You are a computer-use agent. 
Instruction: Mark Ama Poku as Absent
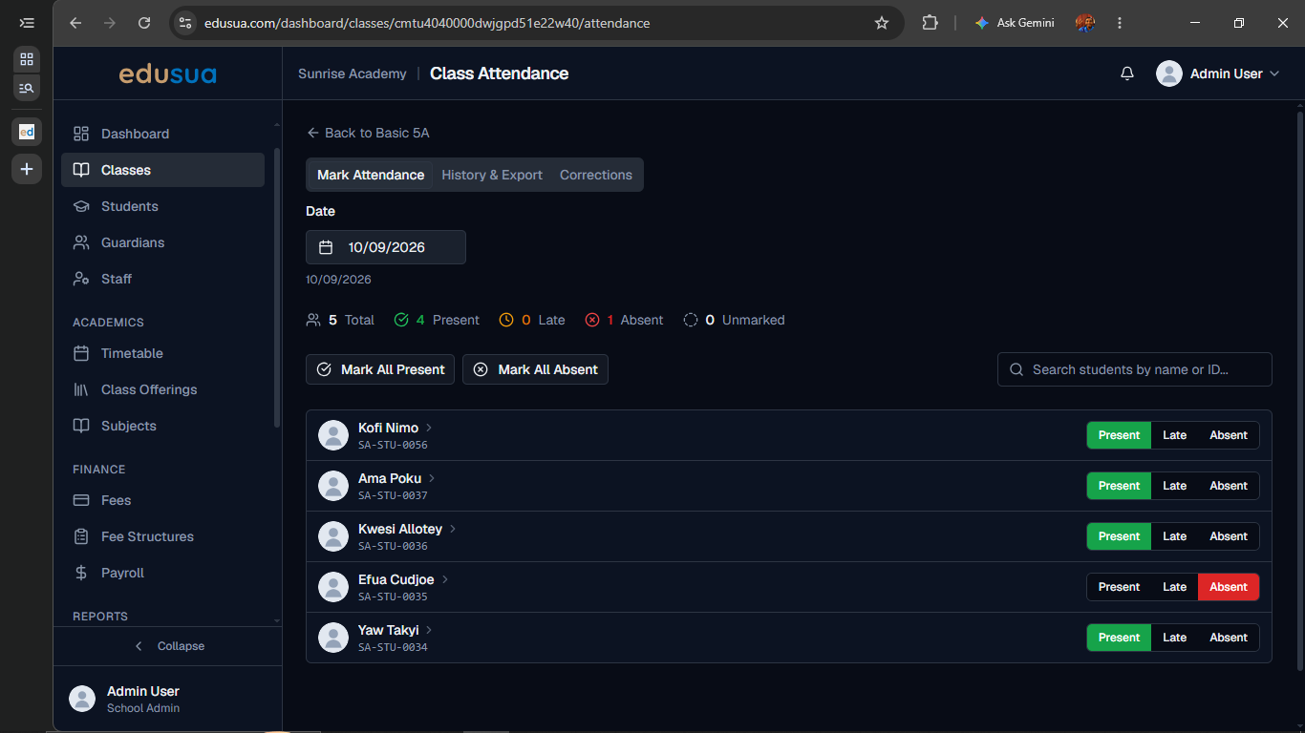(1229, 486)
